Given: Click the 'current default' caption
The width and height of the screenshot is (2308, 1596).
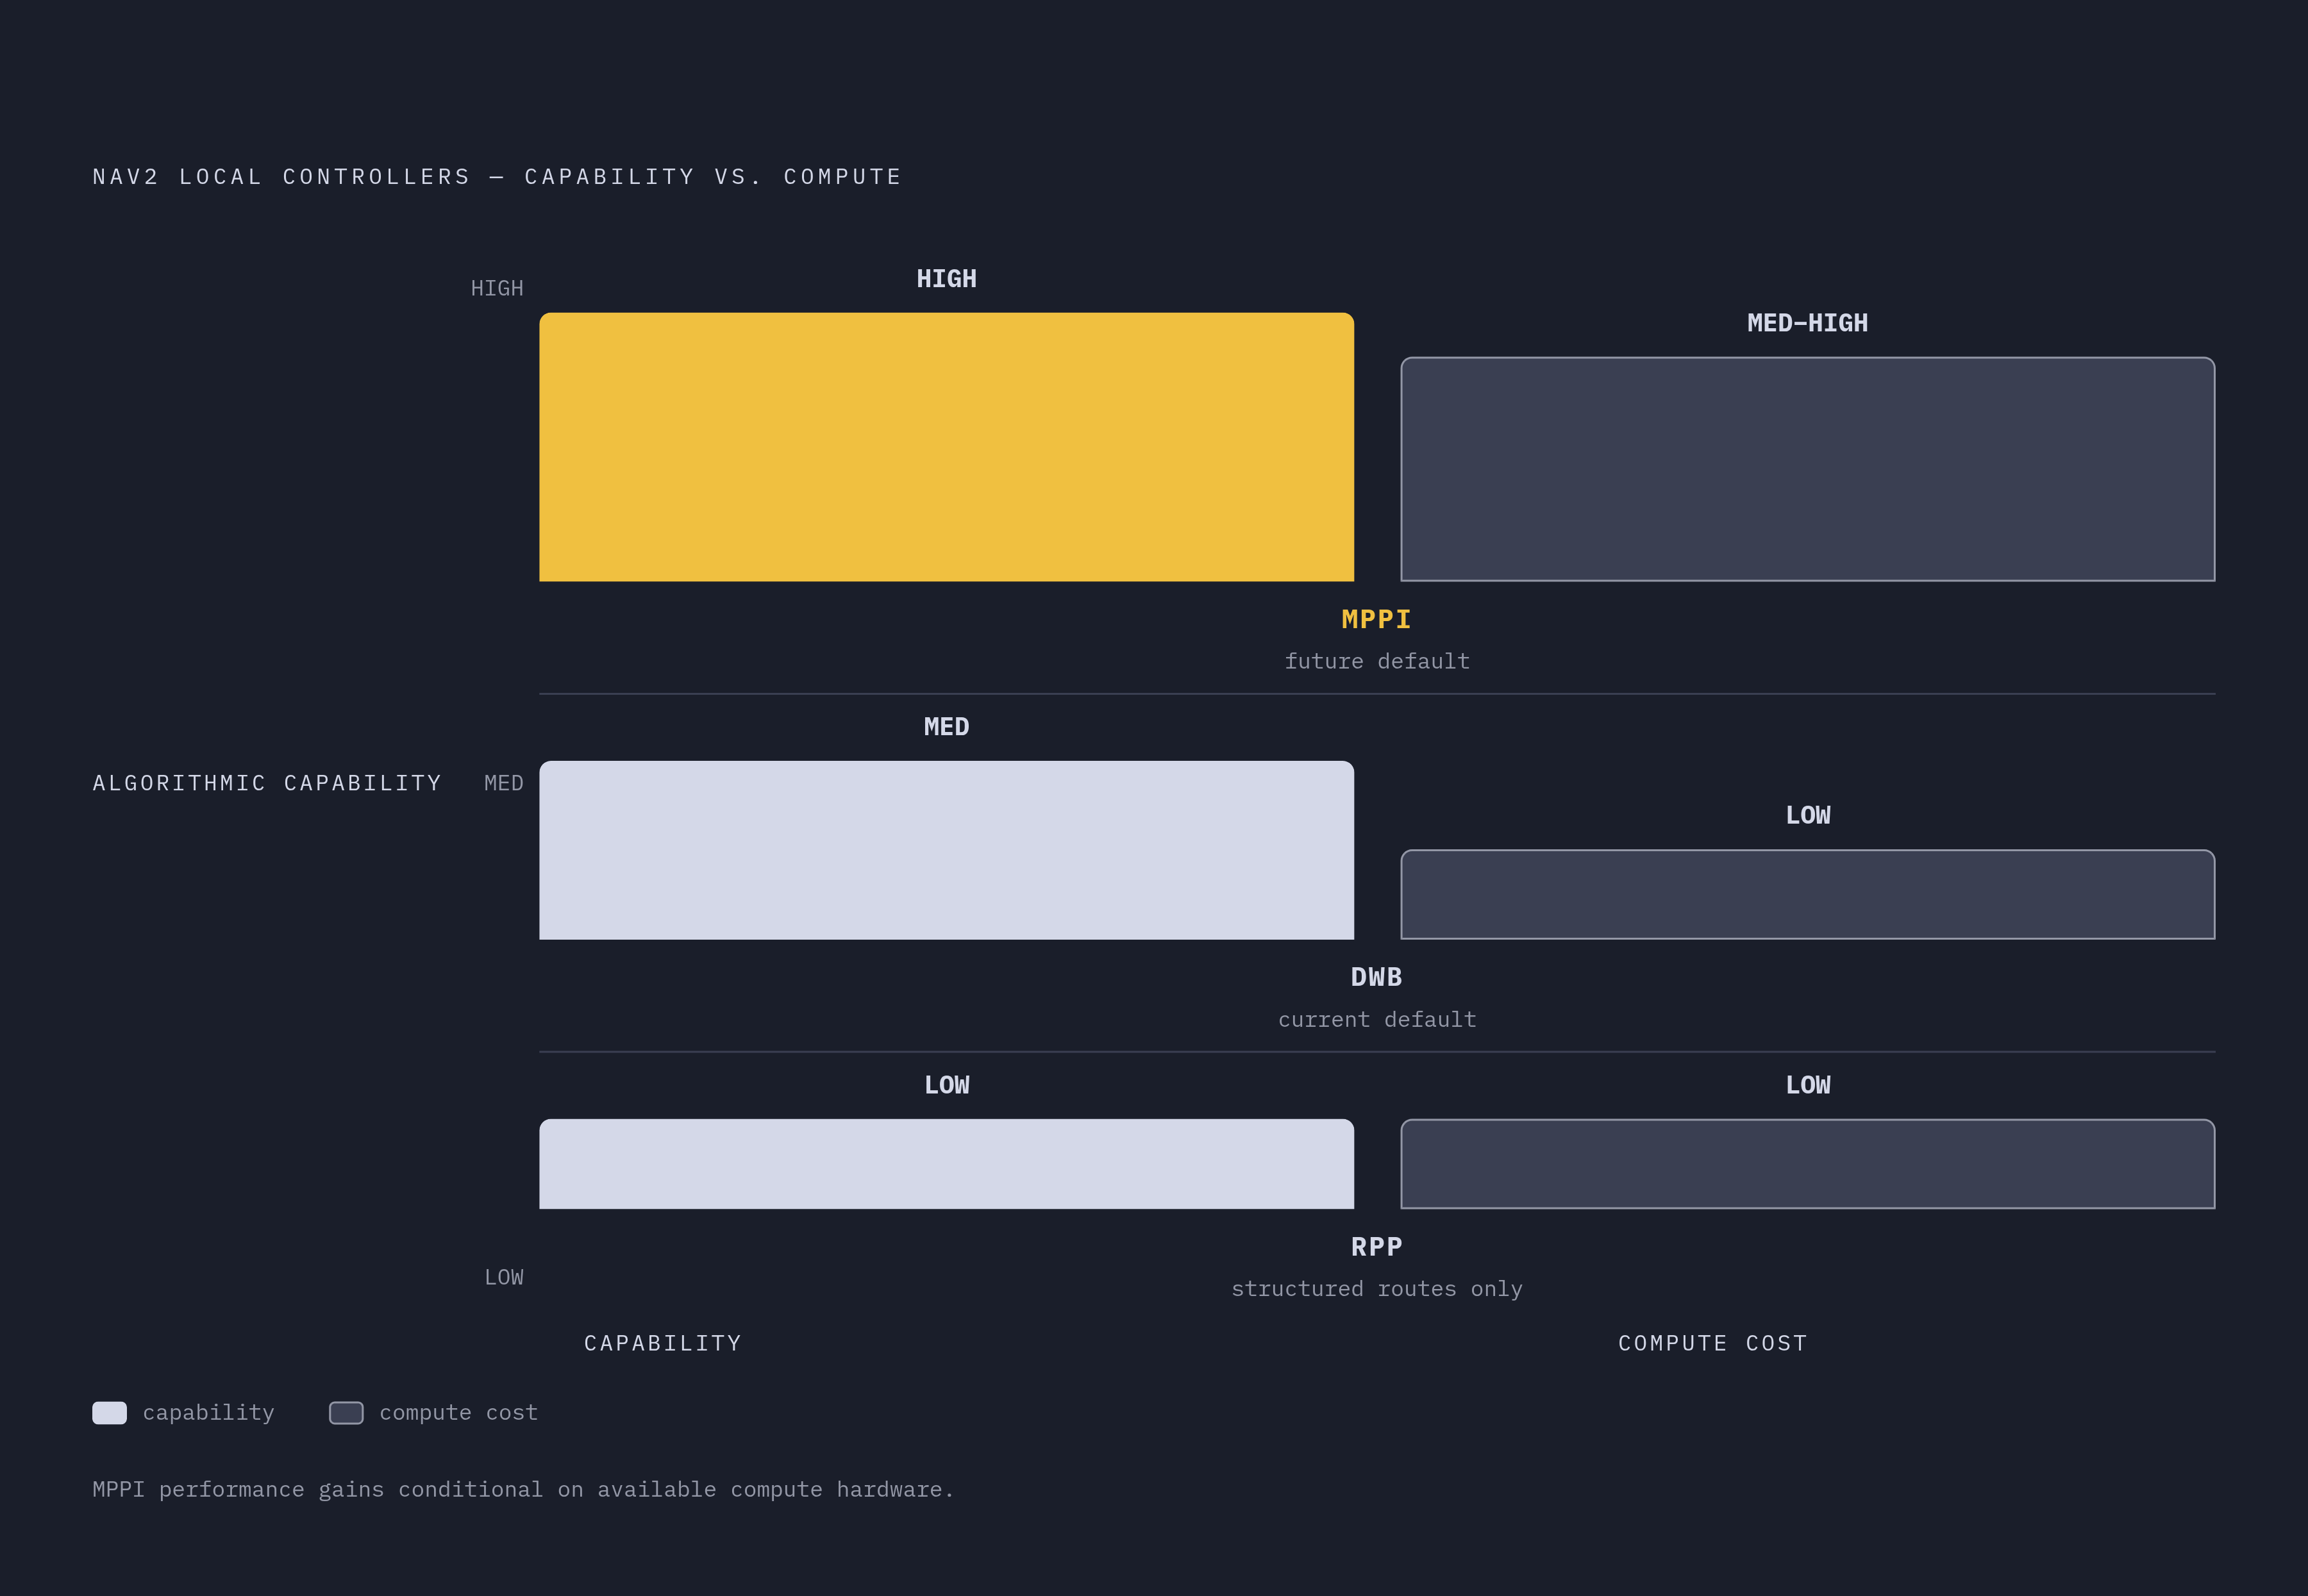Looking at the screenshot, I should (x=1376, y=1019).
